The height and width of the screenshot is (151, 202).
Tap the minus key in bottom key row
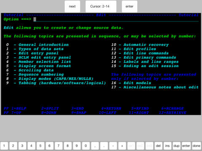click(113, 146)
